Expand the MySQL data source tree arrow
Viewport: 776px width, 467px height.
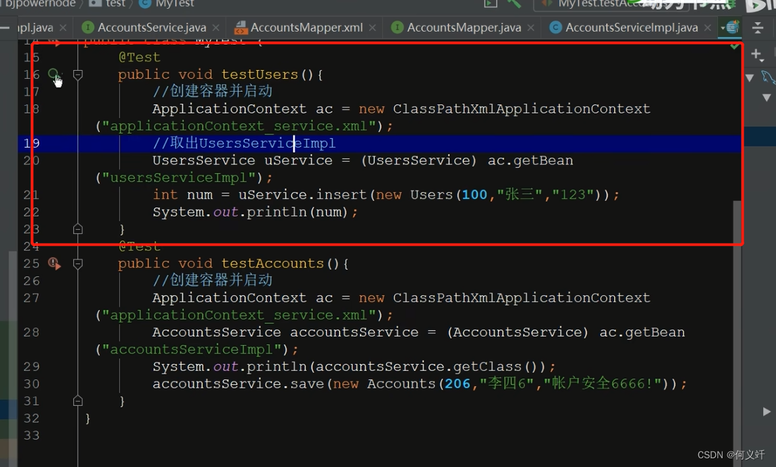pyautogui.click(x=750, y=78)
